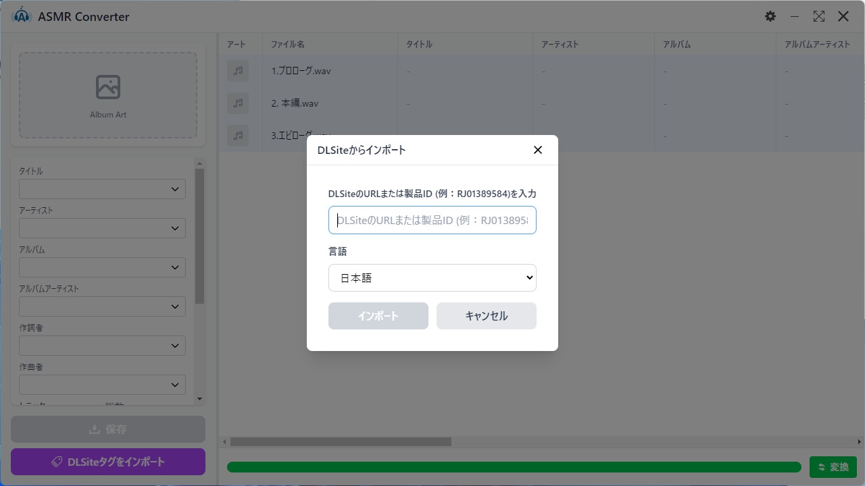
Task: Close the ASMR Converter window
Action: 843,16
